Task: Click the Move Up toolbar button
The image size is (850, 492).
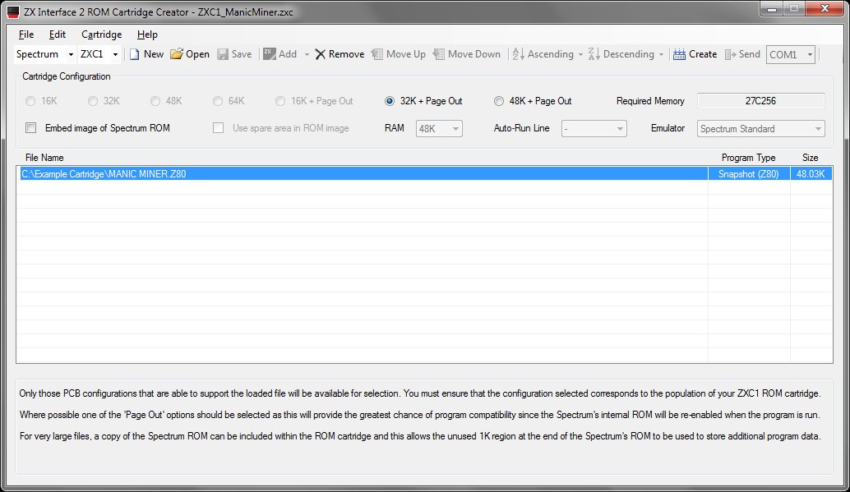Action: tap(399, 54)
